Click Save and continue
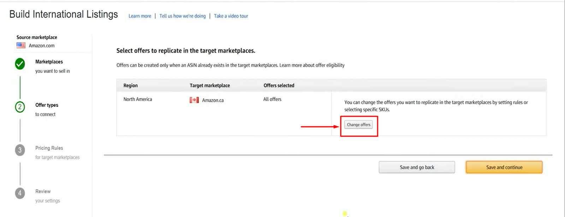Viewport: 565px width, 217px height. [x=504, y=167]
